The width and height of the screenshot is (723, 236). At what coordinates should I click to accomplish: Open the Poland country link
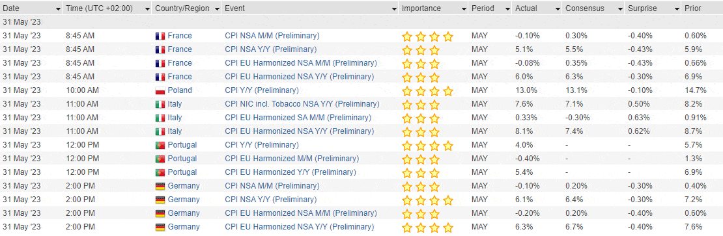click(x=180, y=90)
